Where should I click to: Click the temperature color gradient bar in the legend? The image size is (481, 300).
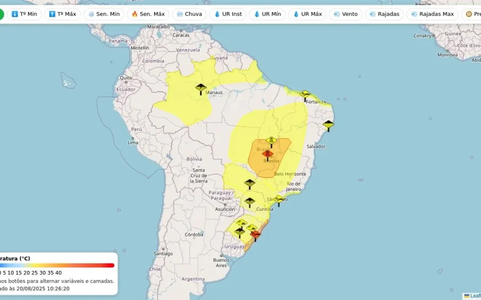pos(57,265)
